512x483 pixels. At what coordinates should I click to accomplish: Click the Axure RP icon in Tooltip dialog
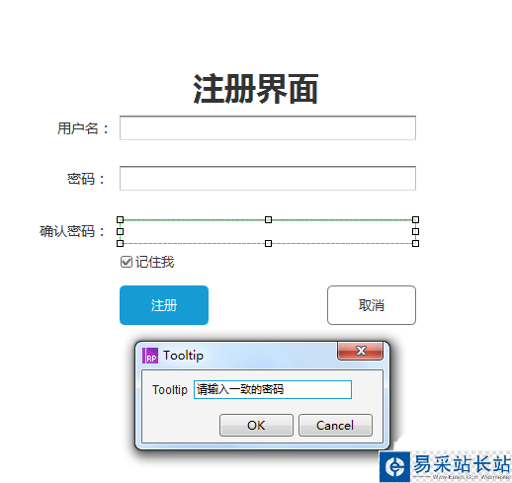pos(150,356)
